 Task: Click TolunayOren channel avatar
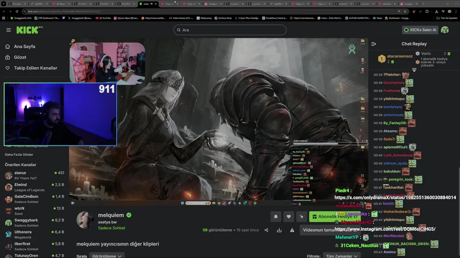pyautogui.click(x=9, y=256)
